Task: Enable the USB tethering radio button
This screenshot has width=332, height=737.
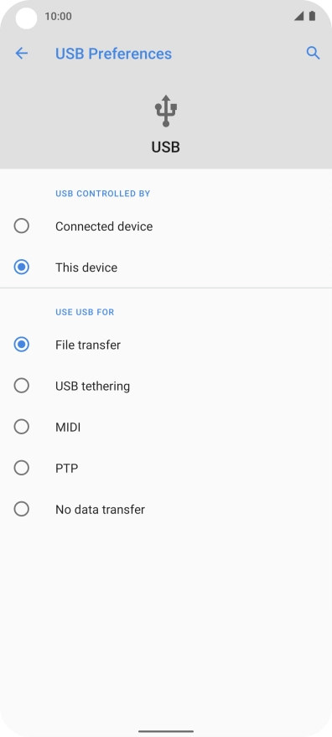Action: tap(22, 386)
